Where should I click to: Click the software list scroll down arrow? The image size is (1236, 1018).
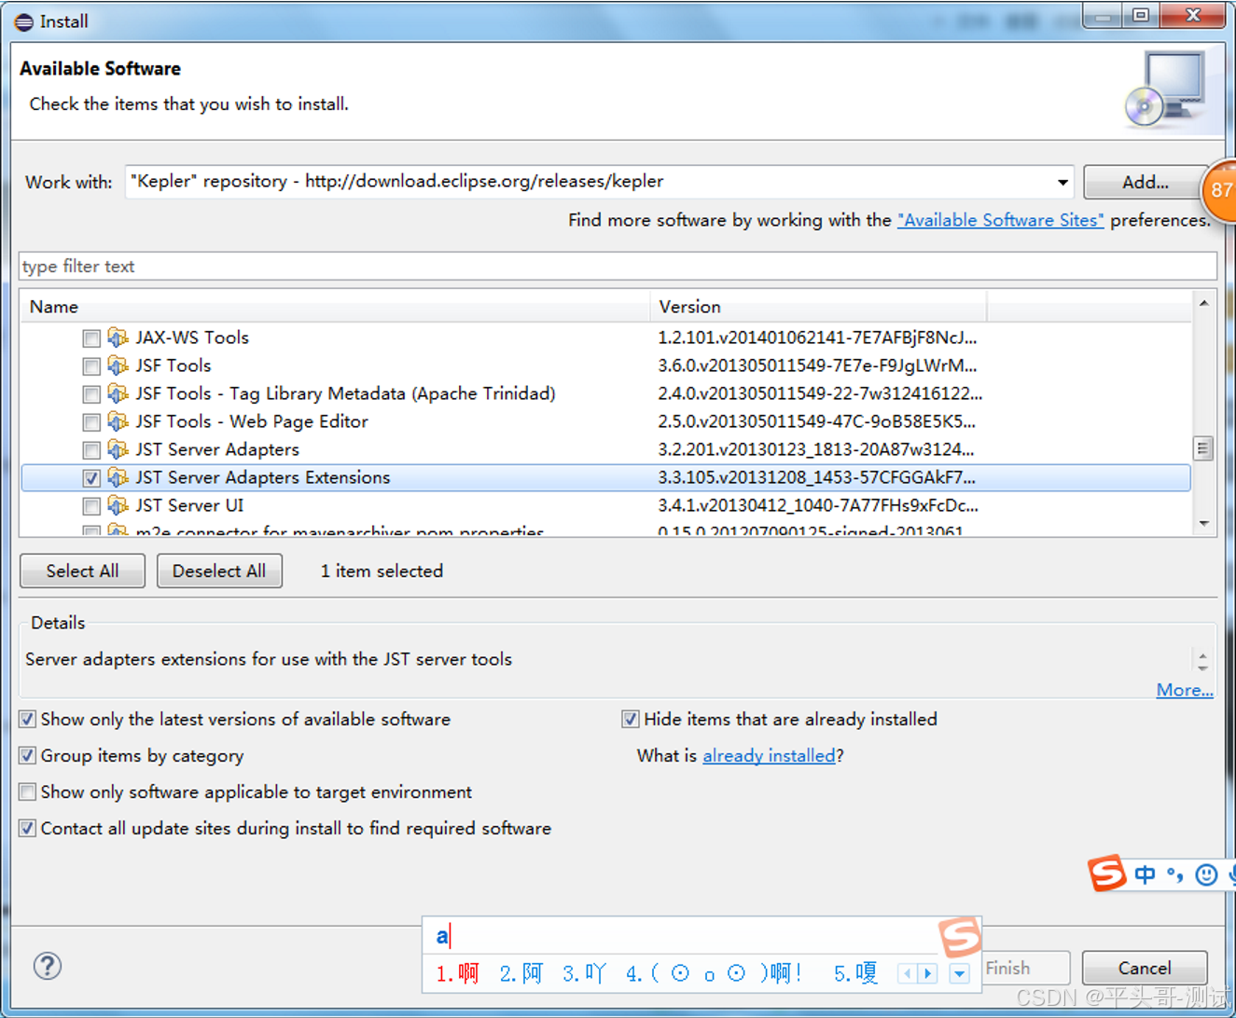click(1203, 524)
